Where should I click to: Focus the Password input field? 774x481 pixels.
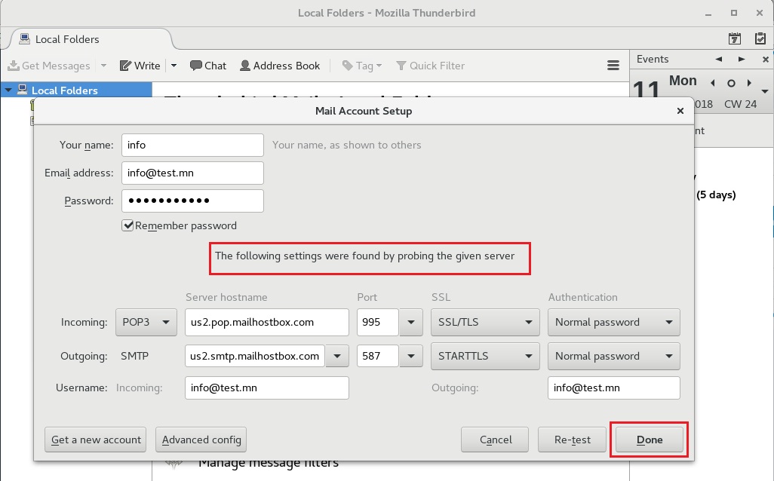click(x=192, y=201)
